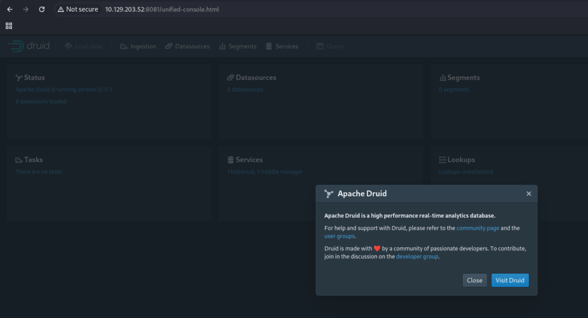Click the Datasources card icon

[x=230, y=77]
